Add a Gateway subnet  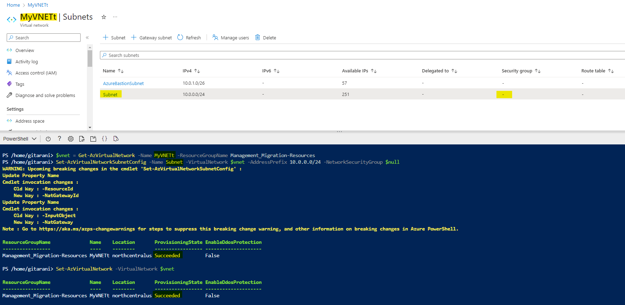coord(151,38)
